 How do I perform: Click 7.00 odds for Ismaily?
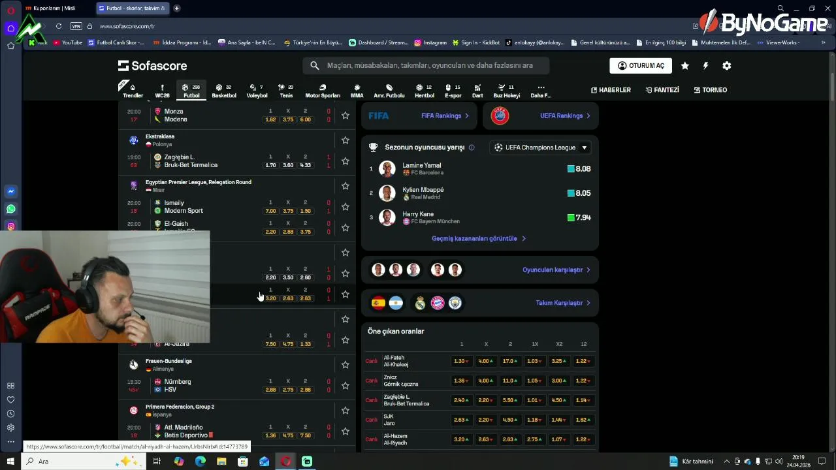270,211
